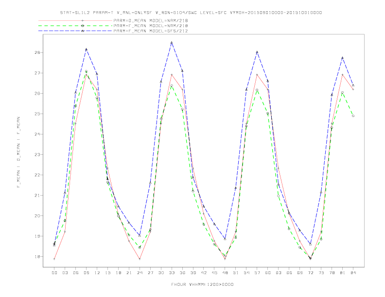Click x-axis forecast hour label 75
This screenshot has width=385, height=297.
tap(321, 273)
